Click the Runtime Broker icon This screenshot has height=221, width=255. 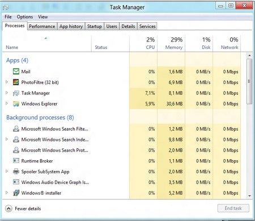pyautogui.click(x=16, y=161)
